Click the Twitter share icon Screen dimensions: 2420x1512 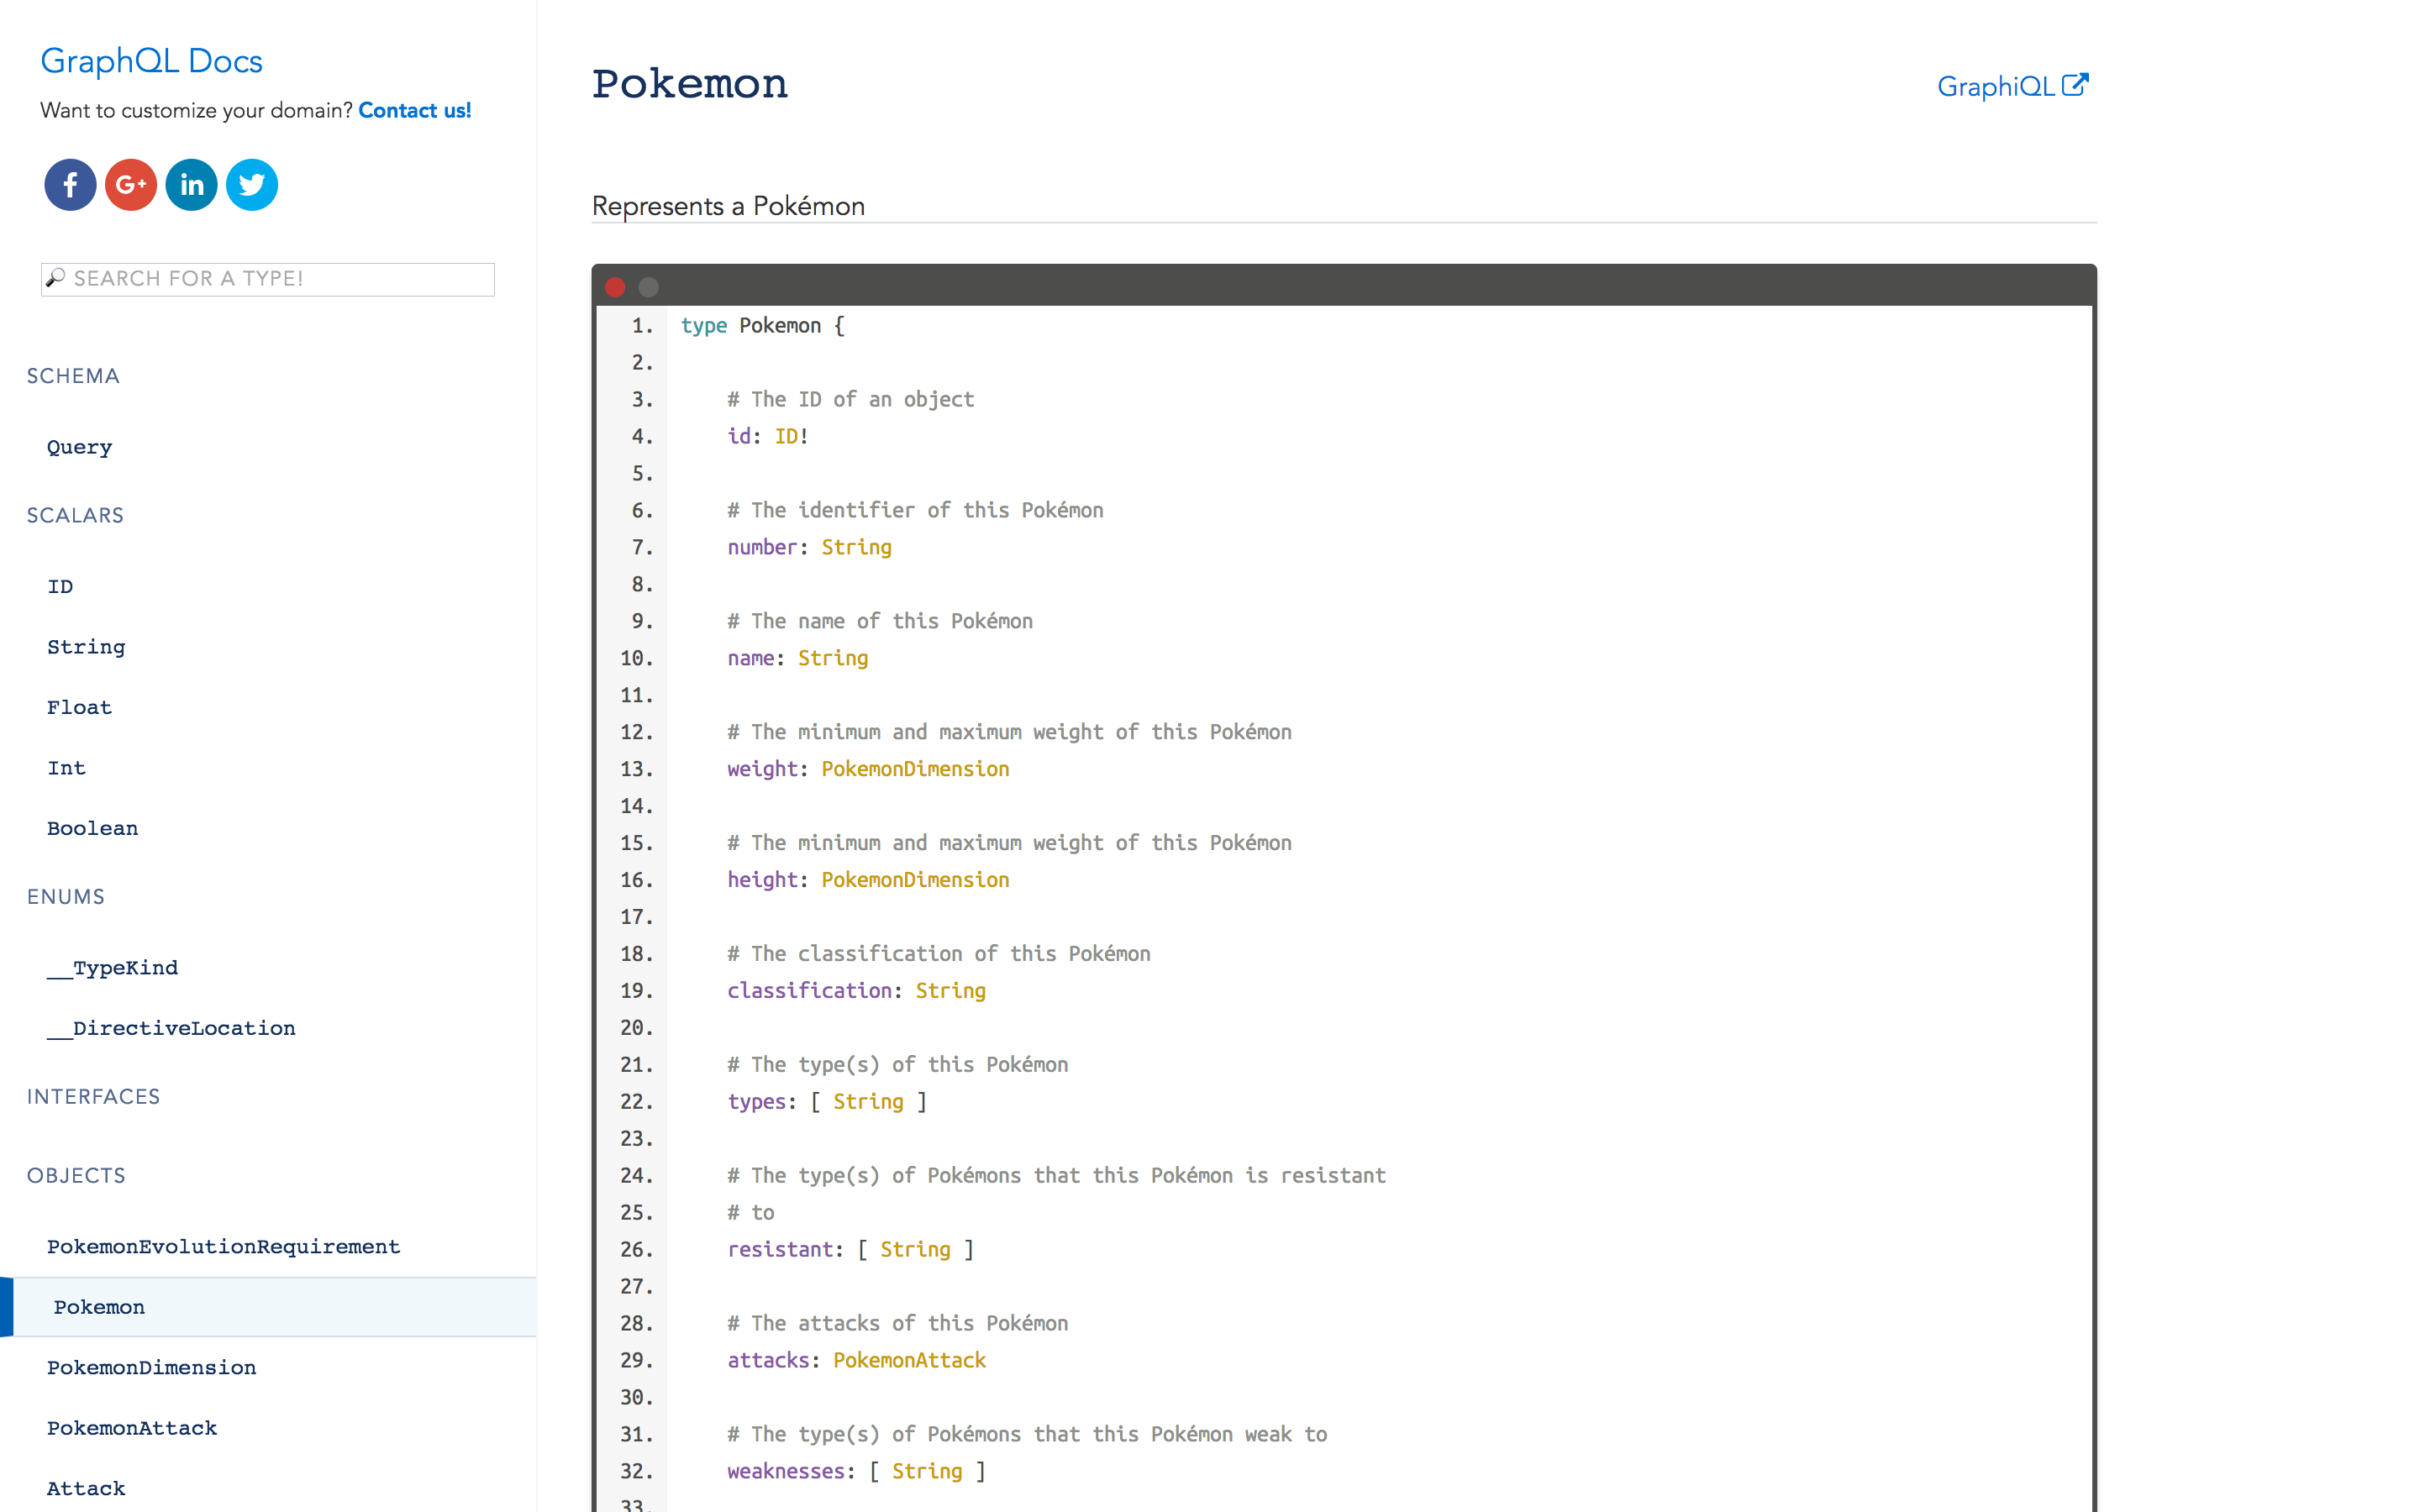(x=252, y=185)
